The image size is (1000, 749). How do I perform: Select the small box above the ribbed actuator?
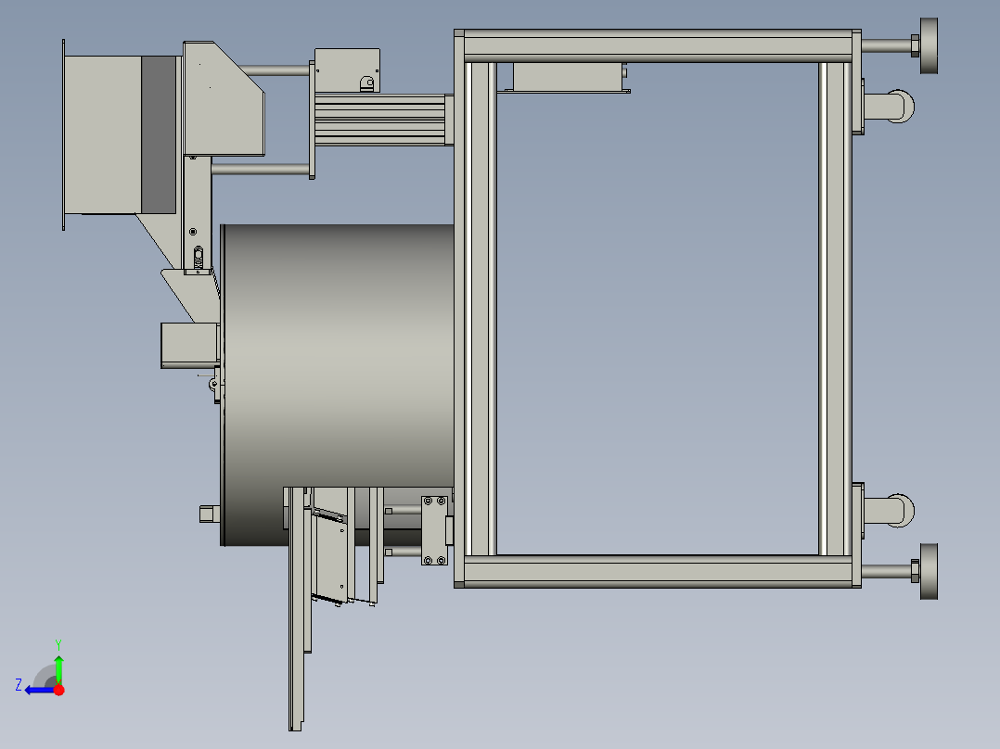[347, 70]
